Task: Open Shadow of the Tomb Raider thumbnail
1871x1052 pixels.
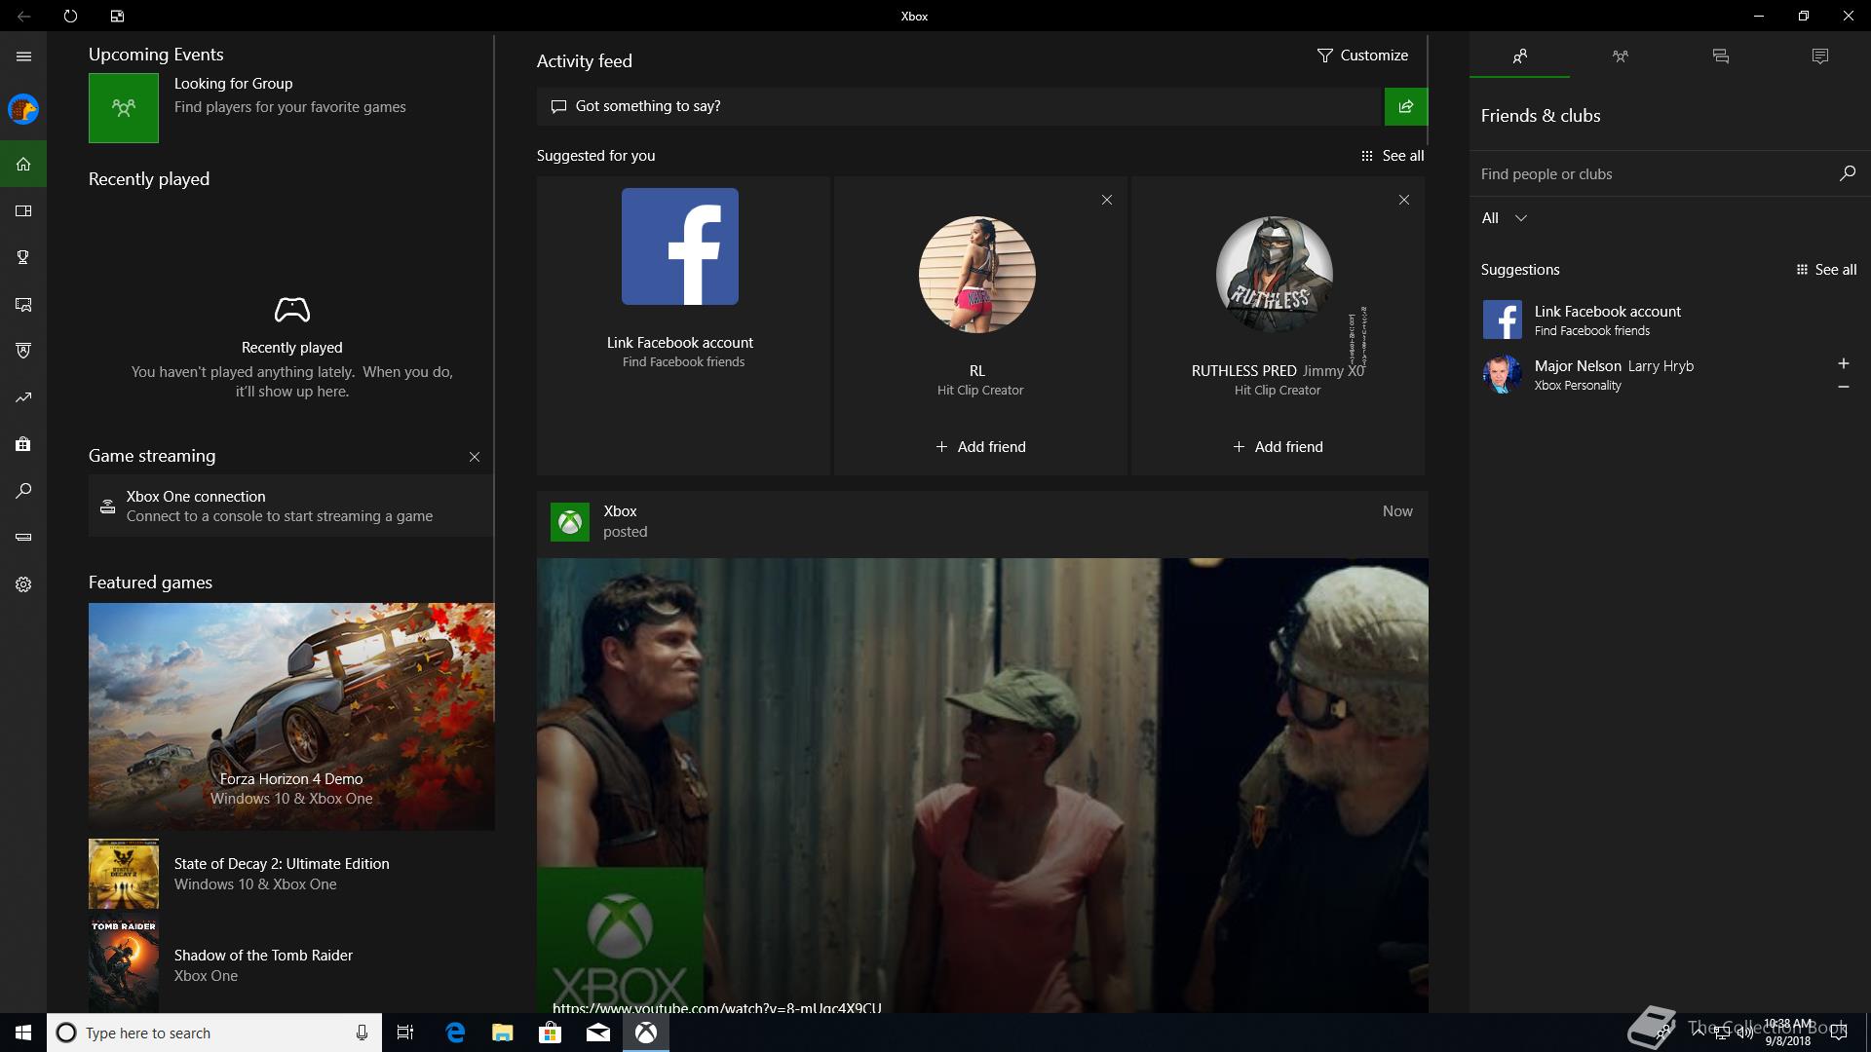Action: pos(124,965)
